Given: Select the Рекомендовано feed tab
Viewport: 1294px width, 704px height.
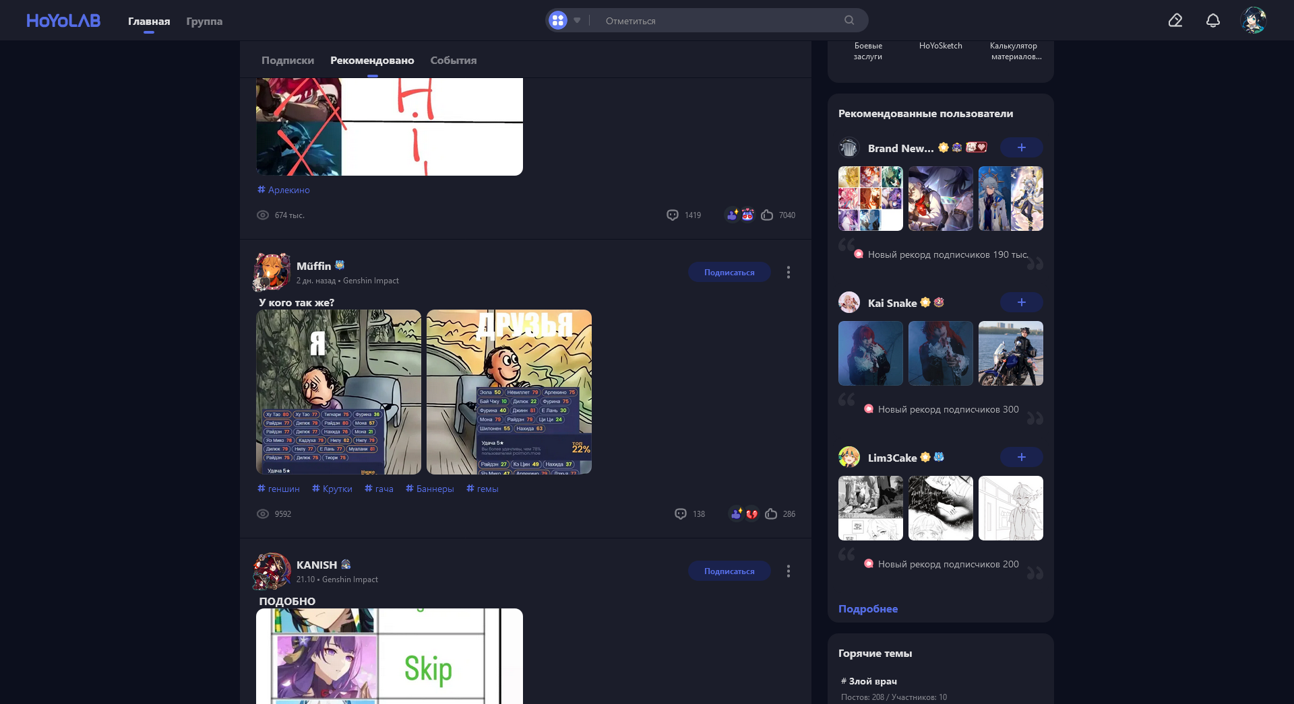Looking at the screenshot, I should (x=372, y=61).
